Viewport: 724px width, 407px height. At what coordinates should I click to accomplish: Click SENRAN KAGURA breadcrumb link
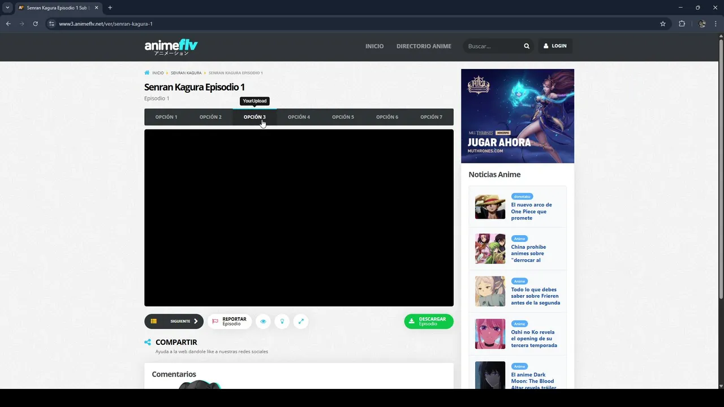pyautogui.click(x=186, y=73)
